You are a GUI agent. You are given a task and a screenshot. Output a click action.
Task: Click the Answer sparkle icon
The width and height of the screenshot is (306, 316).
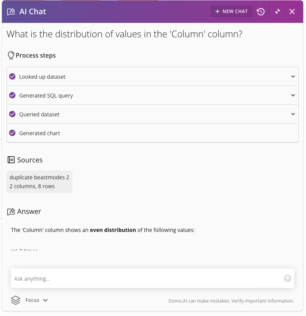coord(11,212)
